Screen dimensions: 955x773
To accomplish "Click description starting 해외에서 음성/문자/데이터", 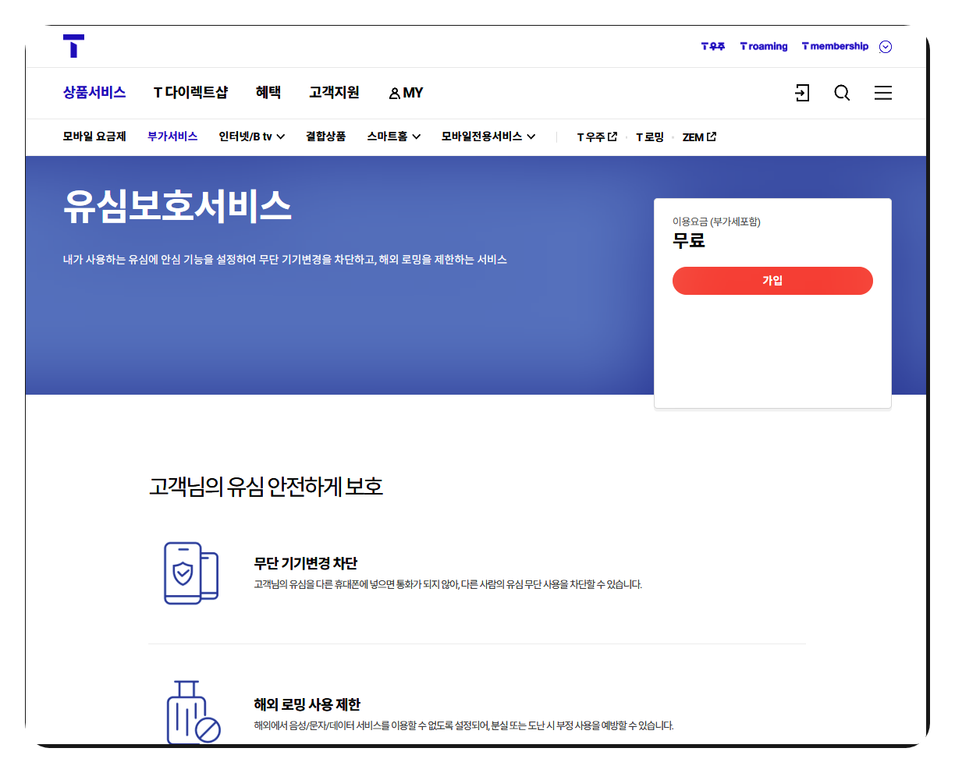I will 463,725.
